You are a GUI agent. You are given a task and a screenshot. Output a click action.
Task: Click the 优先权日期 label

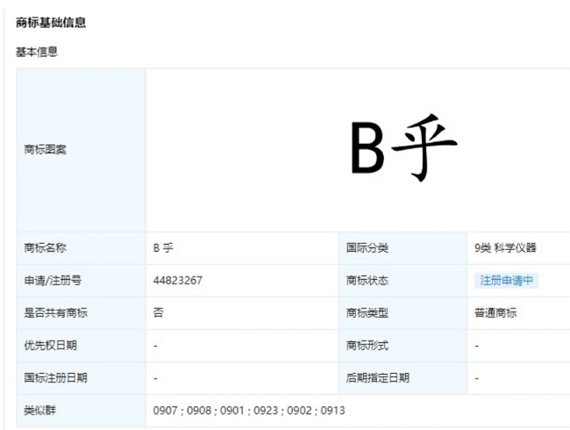[x=51, y=345]
